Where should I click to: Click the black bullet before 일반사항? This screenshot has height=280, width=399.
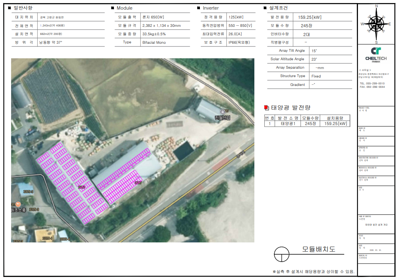[x=10, y=8]
